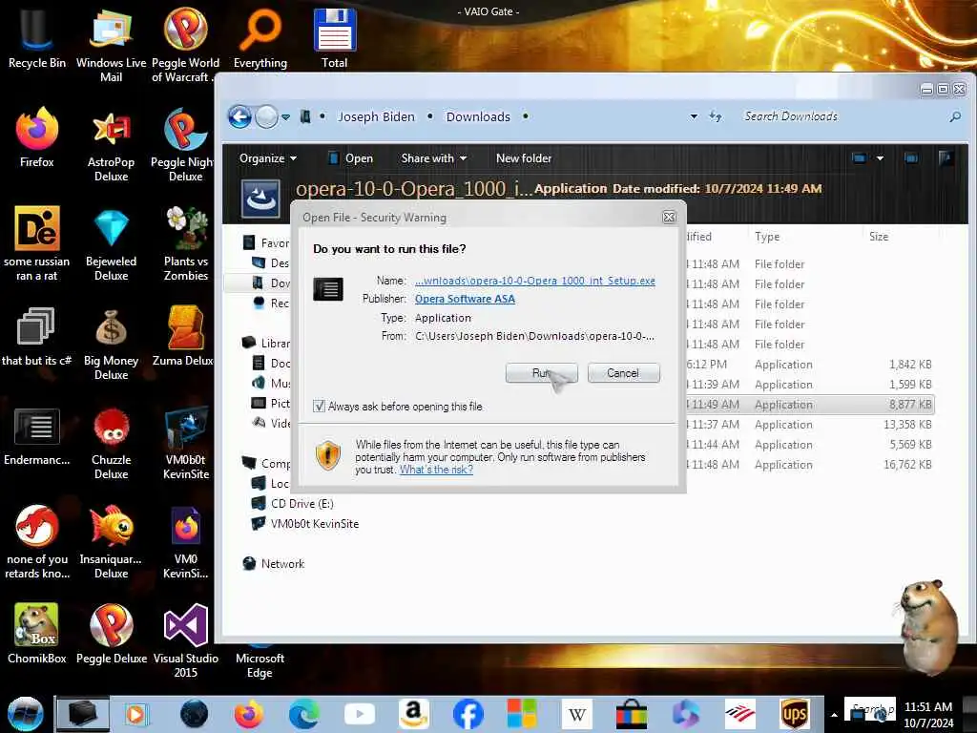Open Microsoft Edge desktop icon
The height and width of the screenshot is (733, 977).
pyautogui.click(x=260, y=662)
